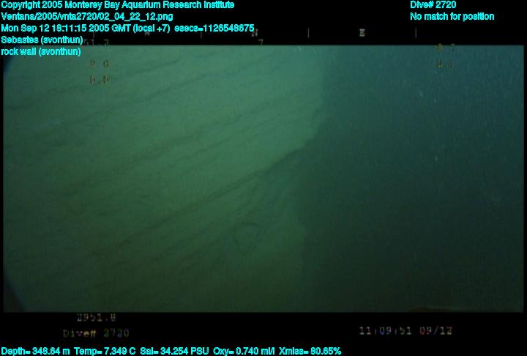
Task: Click the compass heading letter E on overlay
Action: [362, 33]
